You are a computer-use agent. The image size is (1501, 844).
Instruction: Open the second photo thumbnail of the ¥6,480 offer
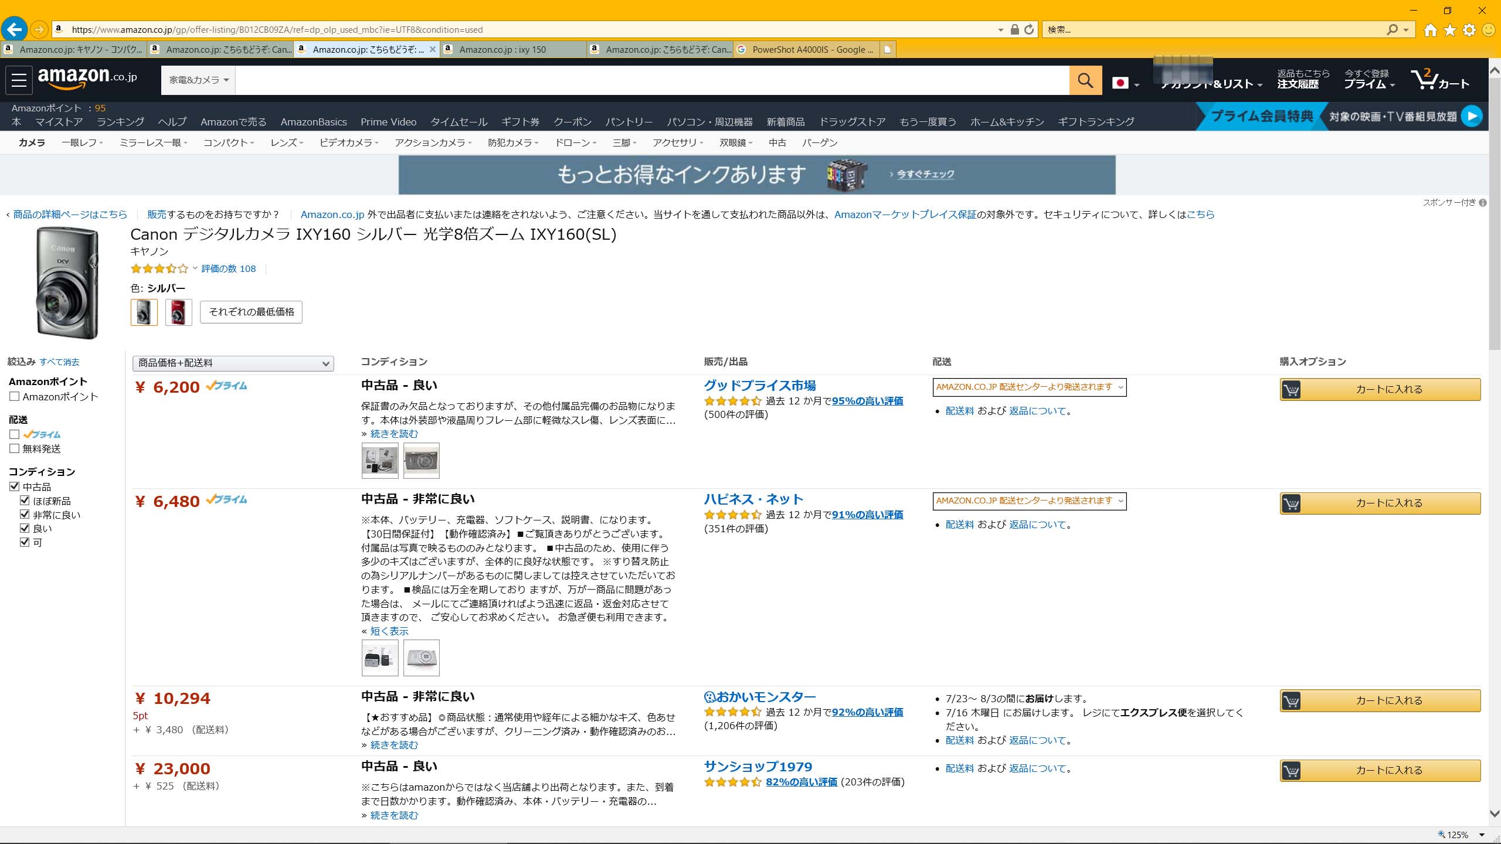click(x=421, y=658)
